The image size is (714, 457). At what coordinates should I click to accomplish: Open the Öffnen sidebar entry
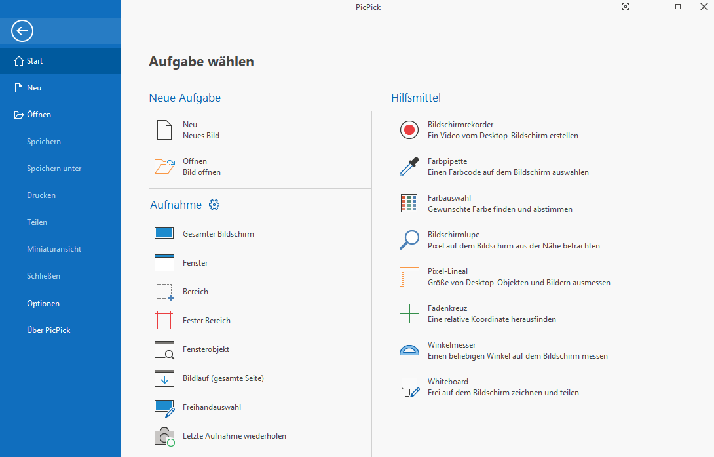(60, 115)
